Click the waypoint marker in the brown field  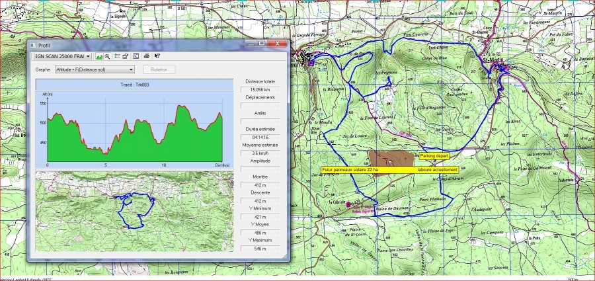[389, 162]
